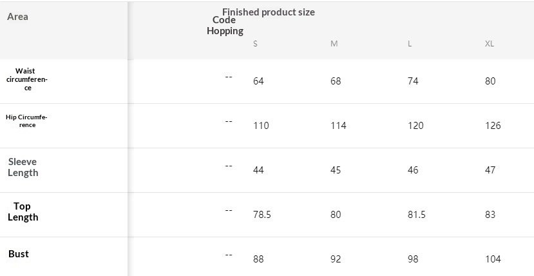Select the Finished product size heading
Image resolution: width=534 pixels, height=276 pixels.
(x=269, y=12)
